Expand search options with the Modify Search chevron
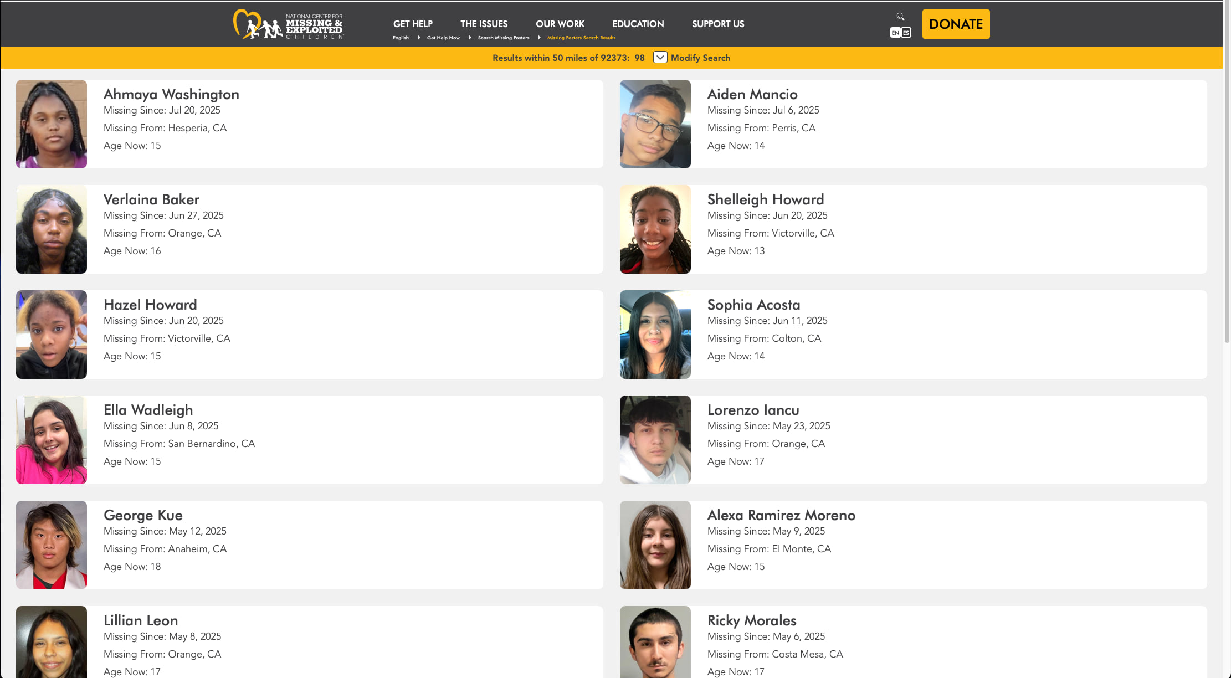This screenshot has height=678, width=1231. (660, 57)
